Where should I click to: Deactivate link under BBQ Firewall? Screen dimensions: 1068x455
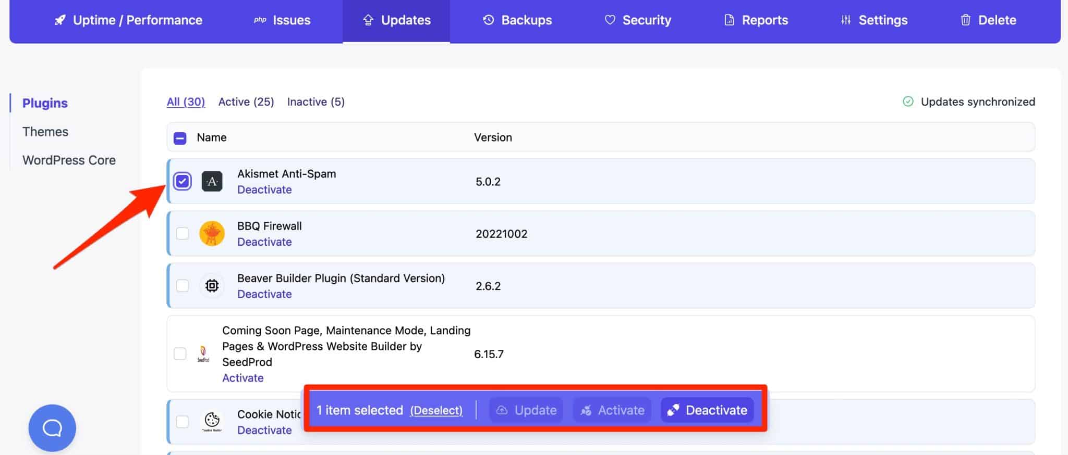(264, 242)
